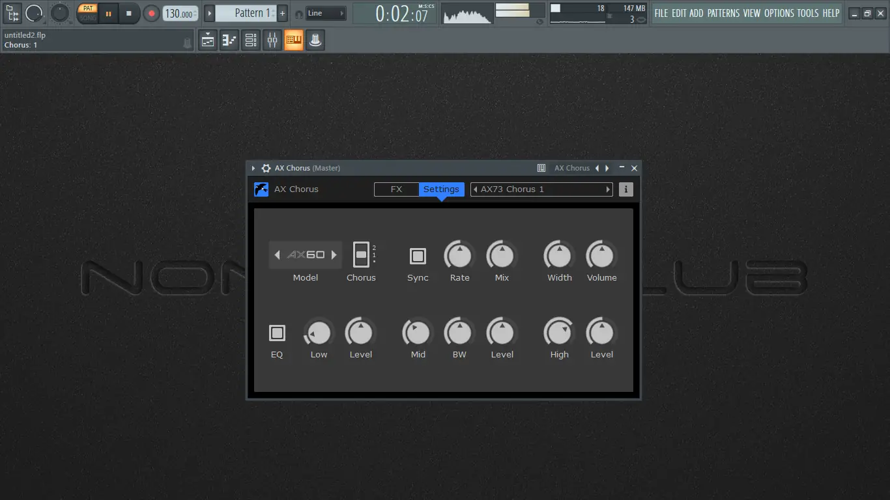Viewport: 890px width, 500px height.
Task: Open the mixer from the toolbar
Action: 272,40
